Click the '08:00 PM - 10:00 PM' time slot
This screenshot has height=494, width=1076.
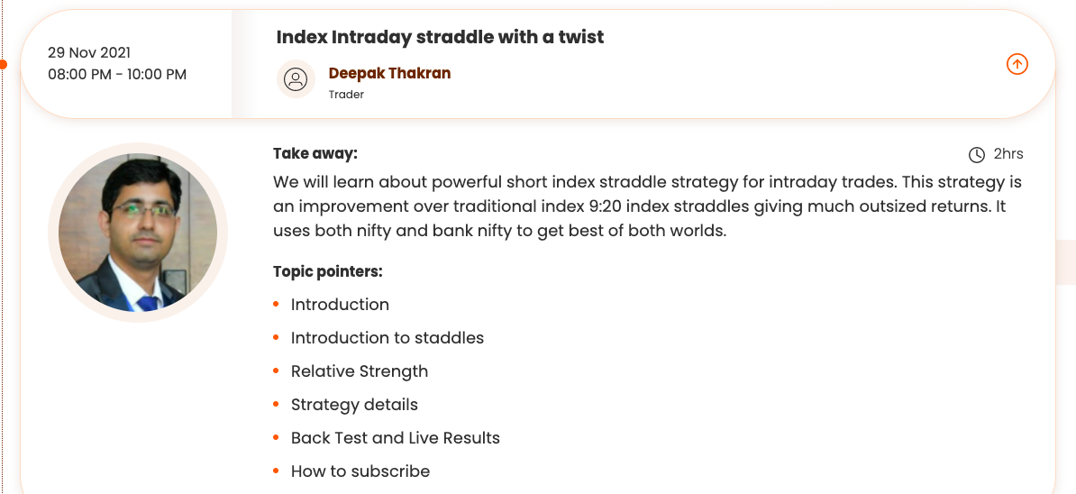point(117,74)
